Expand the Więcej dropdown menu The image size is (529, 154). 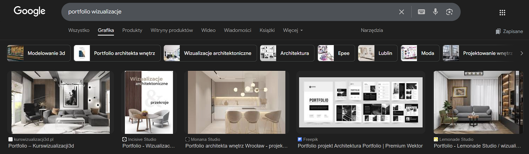tap(293, 30)
